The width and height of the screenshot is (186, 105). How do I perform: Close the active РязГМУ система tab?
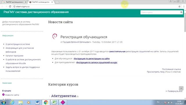pyautogui.click(x=52, y=2)
